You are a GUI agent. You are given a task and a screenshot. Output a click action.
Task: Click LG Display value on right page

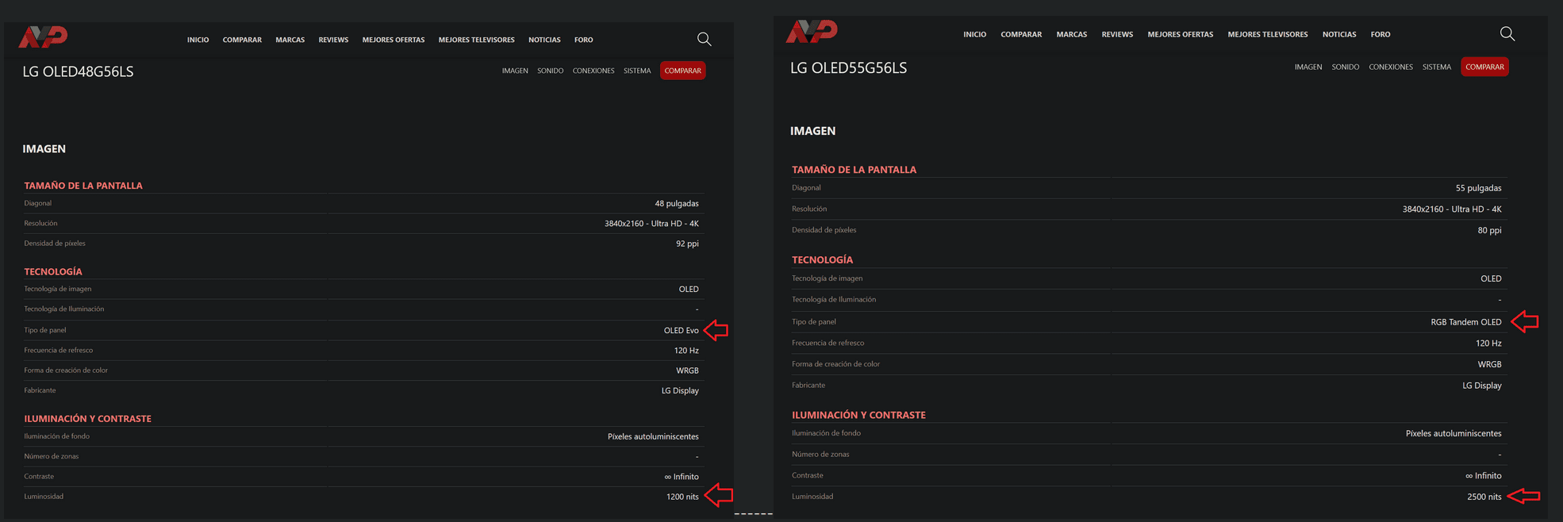point(1481,386)
